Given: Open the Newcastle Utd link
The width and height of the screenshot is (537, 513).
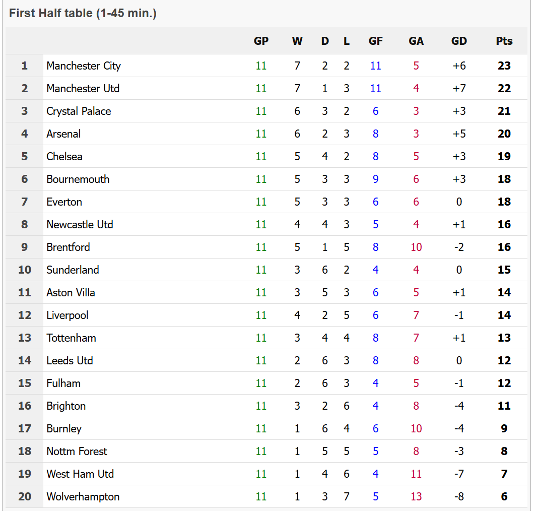Looking at the screenshot, I should pos(80,224).
